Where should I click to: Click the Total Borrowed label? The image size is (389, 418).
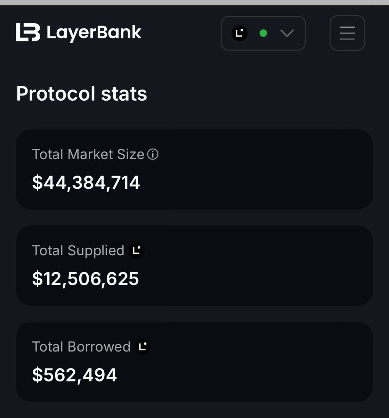(81, 347)
